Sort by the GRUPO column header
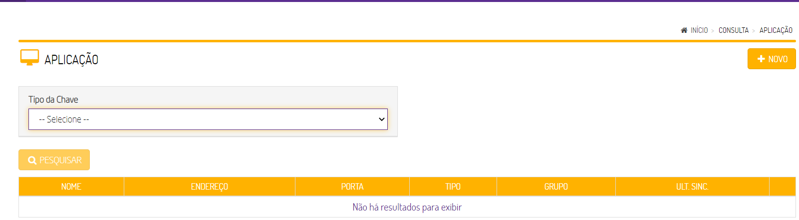The image size is (799, 220). click(556, 187)
